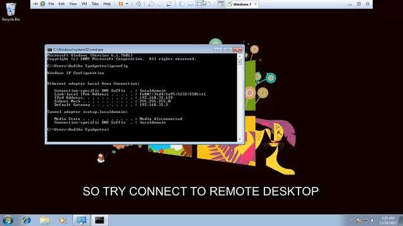
Task: Toggle the library sidebar icon
Action: coord(181,4)
